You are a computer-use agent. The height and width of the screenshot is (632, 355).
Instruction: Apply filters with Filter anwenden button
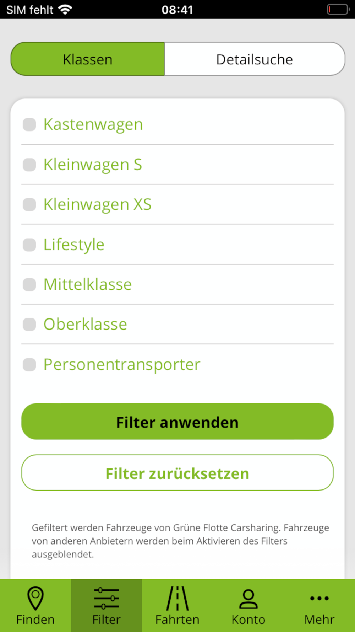(177, 422)
